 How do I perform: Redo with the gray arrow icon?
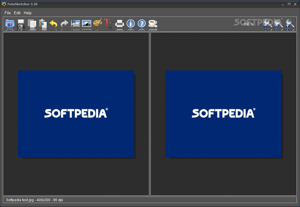[64, 24]
